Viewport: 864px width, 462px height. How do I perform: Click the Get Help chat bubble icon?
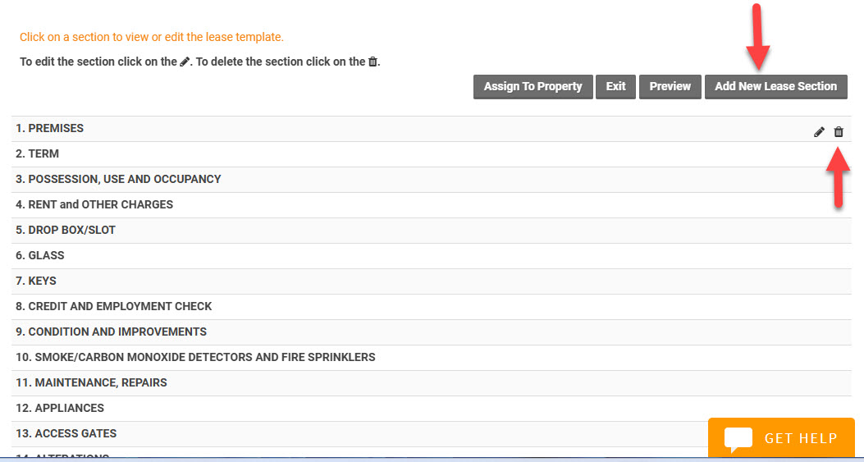(738, 439)
